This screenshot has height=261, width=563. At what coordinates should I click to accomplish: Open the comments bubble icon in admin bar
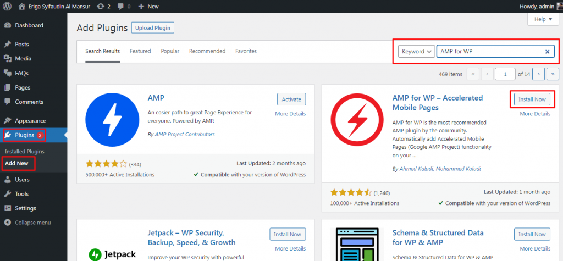(x=120, y=7)
